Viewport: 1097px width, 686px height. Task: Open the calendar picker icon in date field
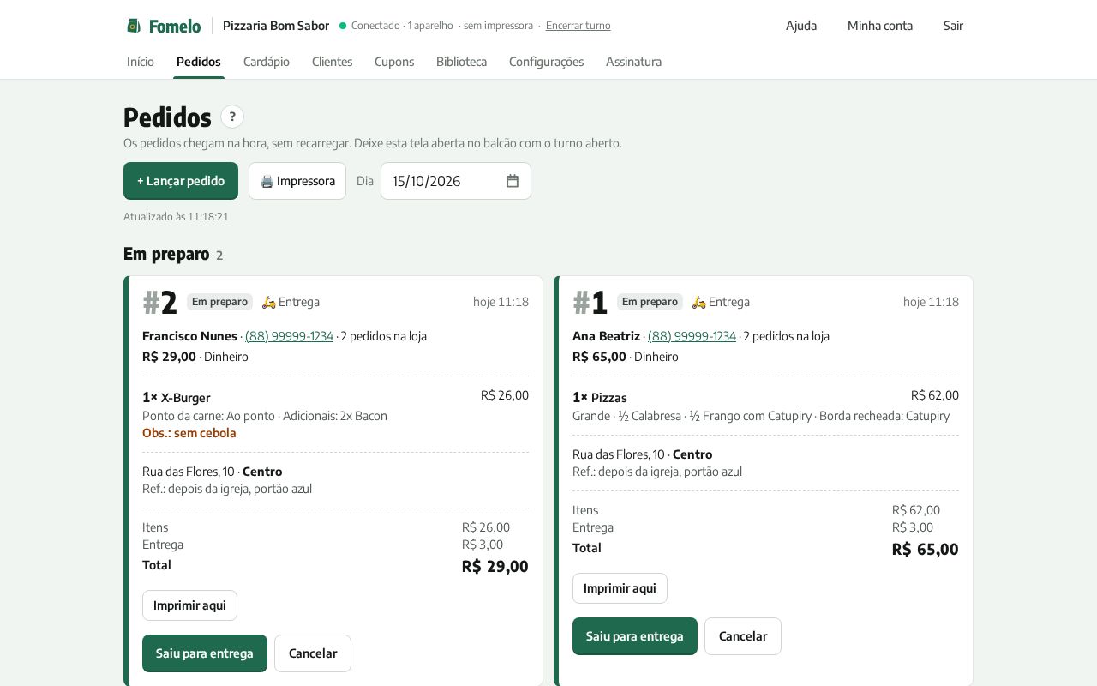point(513,181)
